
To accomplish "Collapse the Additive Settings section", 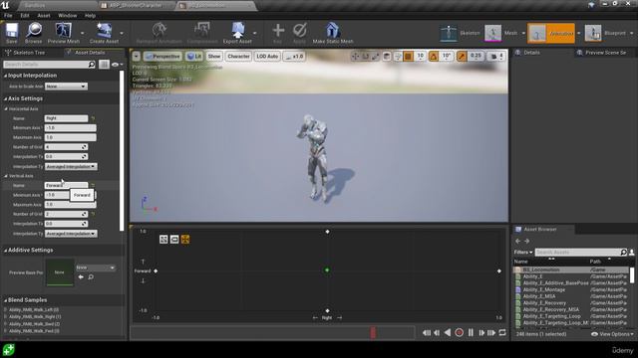I will [x=6, y=251].
